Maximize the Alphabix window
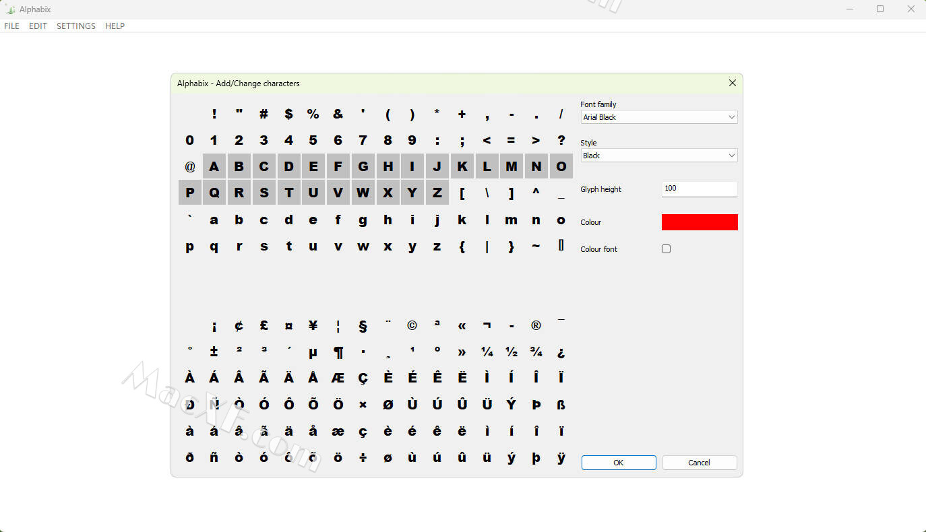926x532 pixels. pos(880,9)
